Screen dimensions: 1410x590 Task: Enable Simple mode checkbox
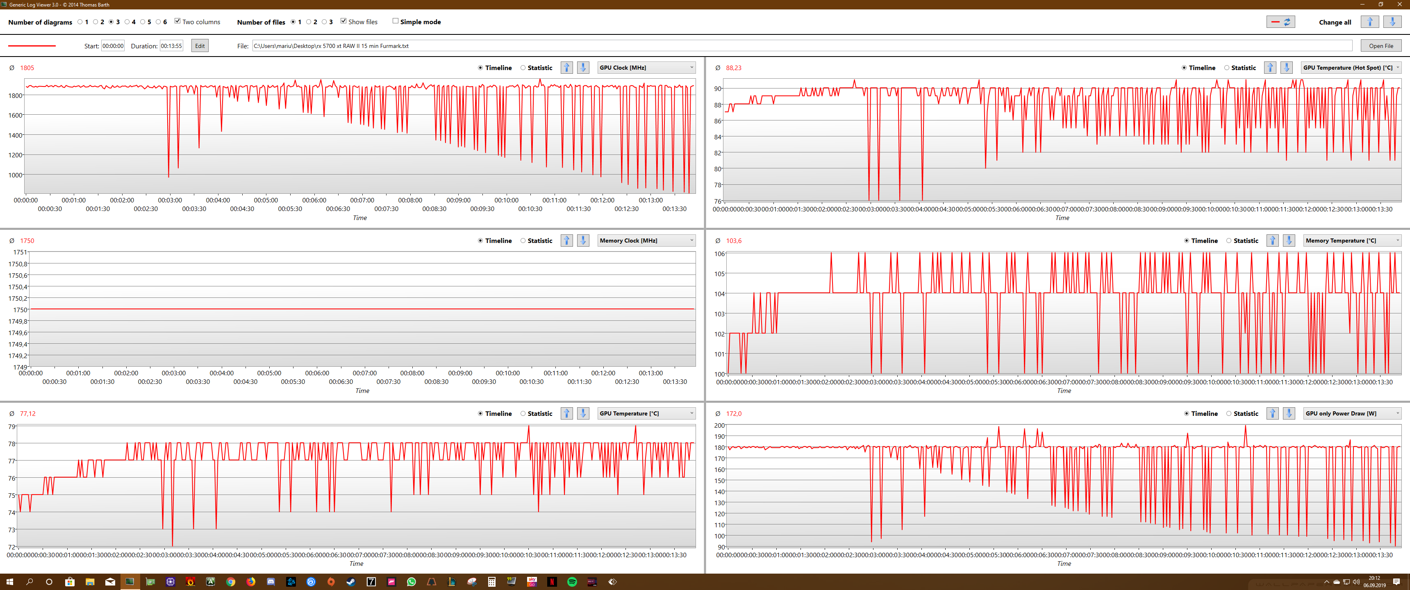[x=395, y=21]
